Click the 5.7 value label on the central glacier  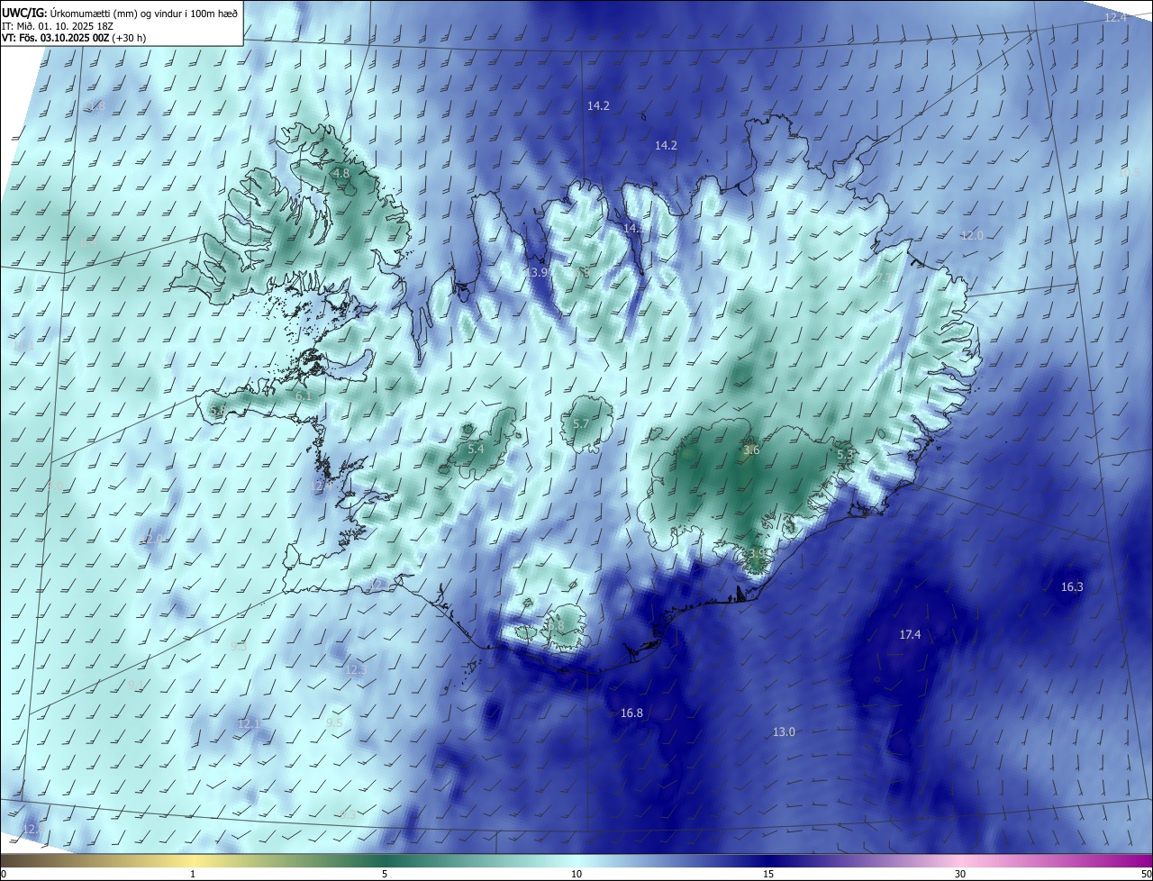pyautogui.click(x=580, y=423)
